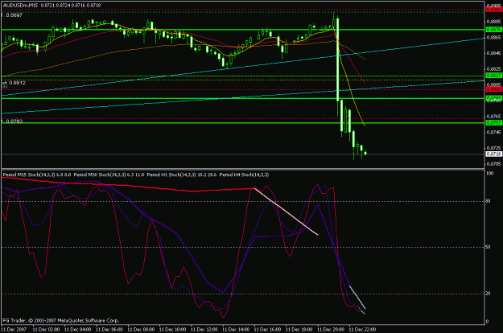Click the Period H4 Stoch(14,3,3) indicator label

point(244,175)
